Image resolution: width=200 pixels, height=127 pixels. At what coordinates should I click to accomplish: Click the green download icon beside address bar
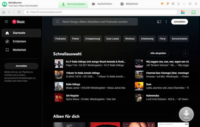(193, 12)
